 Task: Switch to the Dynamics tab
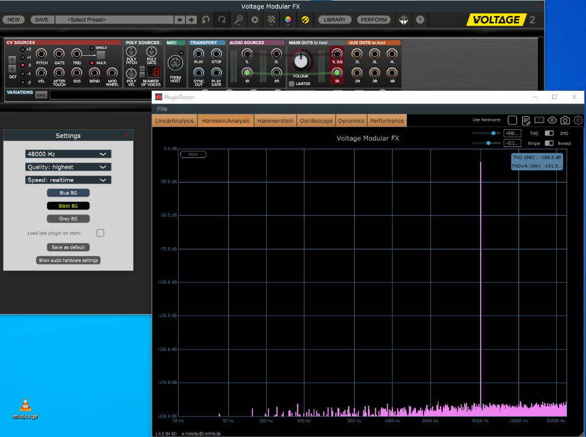point(351,121)
